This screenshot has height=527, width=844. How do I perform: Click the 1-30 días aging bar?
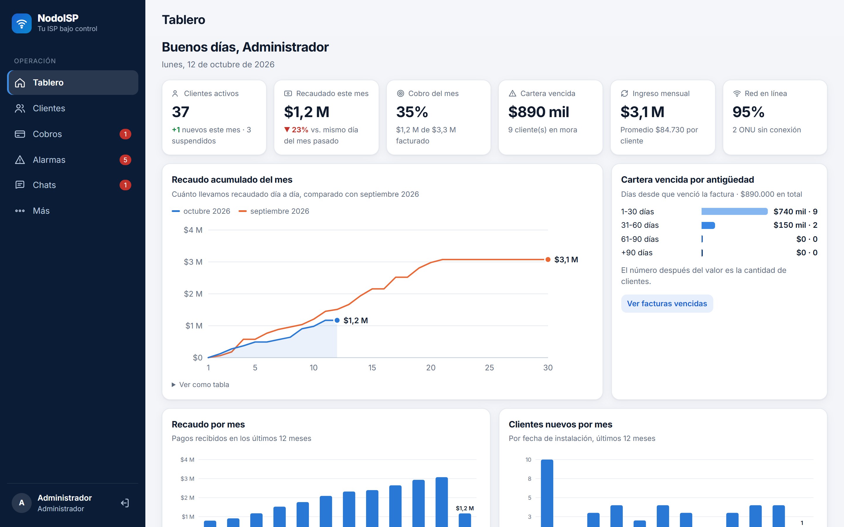point(734,212)
